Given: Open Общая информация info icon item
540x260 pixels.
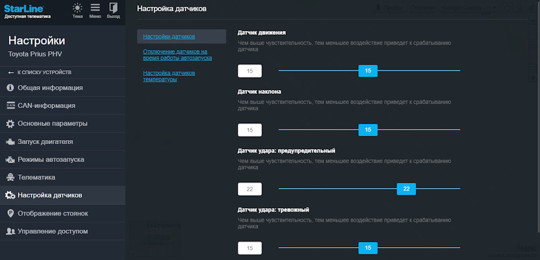Looking at the screenshot, I should pyautogui.click(x=62, y=88).
